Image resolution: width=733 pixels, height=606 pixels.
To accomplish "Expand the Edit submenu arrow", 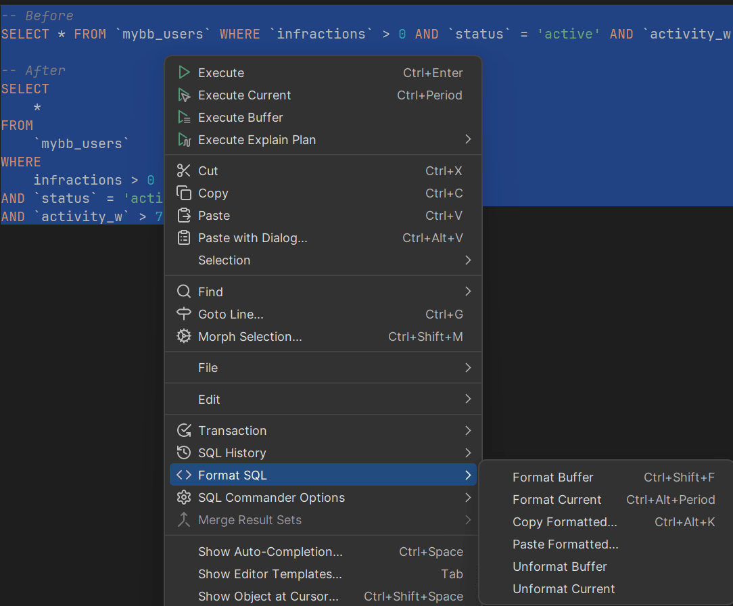I will point(468,399).
